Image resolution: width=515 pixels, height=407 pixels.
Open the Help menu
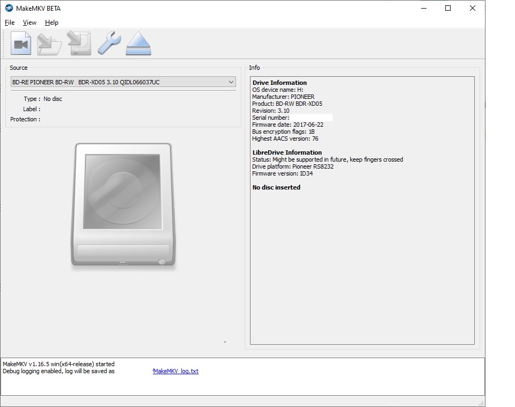point(51,23)
